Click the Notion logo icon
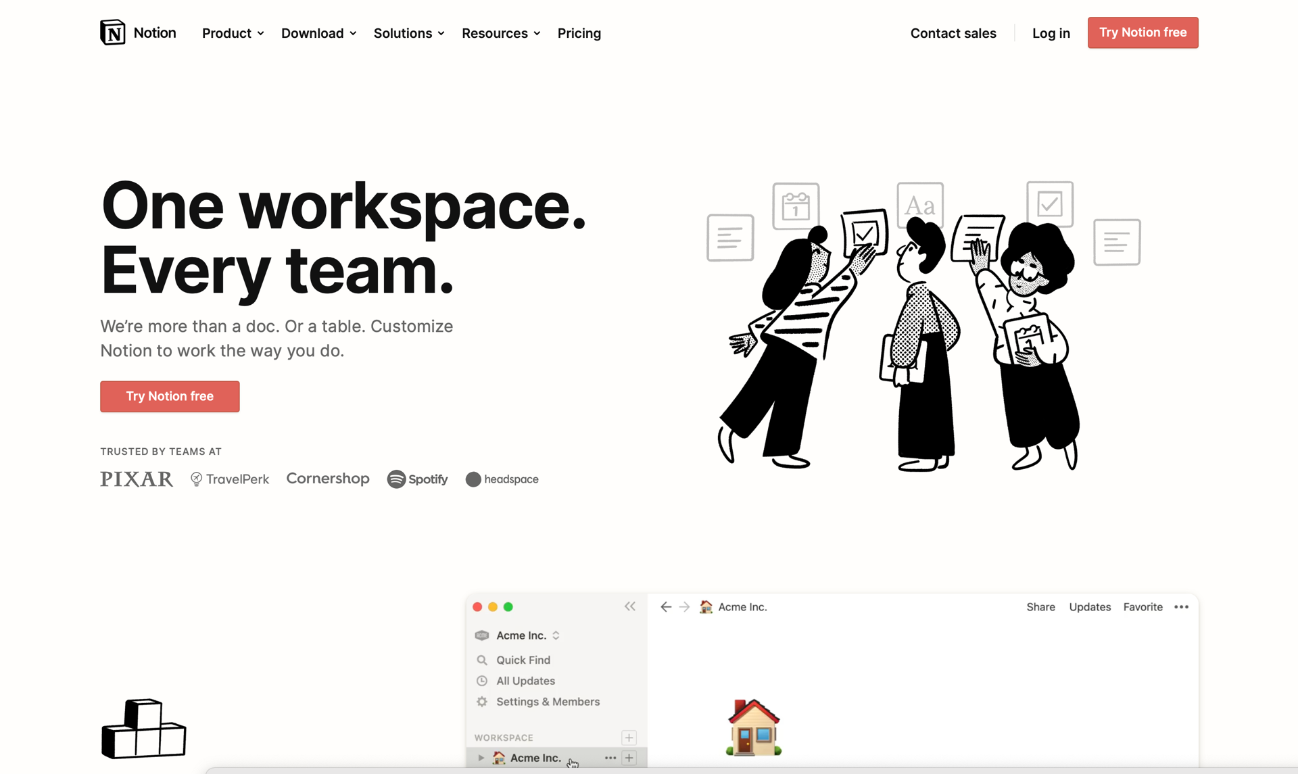 pos(113,32)
